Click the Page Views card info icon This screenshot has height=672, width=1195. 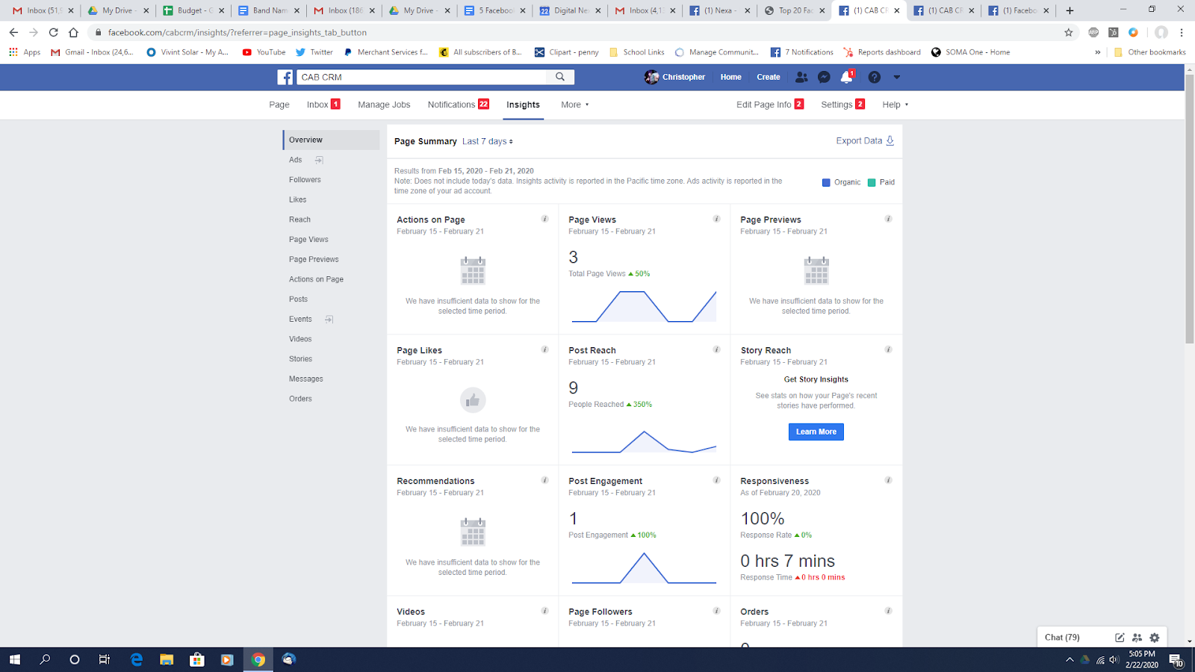tap(716, 219)
